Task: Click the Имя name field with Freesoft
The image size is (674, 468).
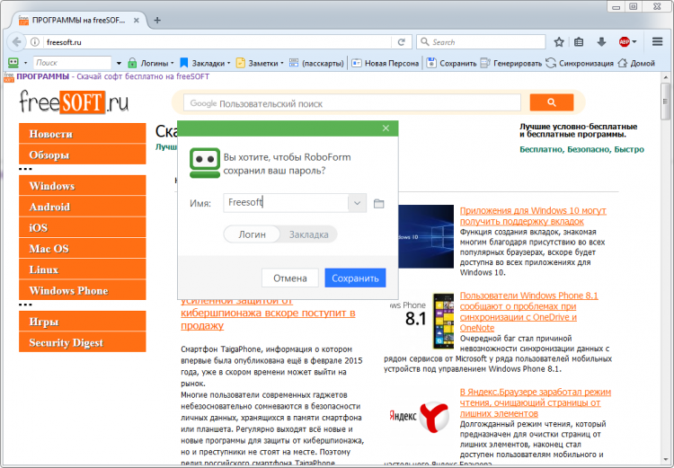Action: pyautogui.click(x=286, y=203)
